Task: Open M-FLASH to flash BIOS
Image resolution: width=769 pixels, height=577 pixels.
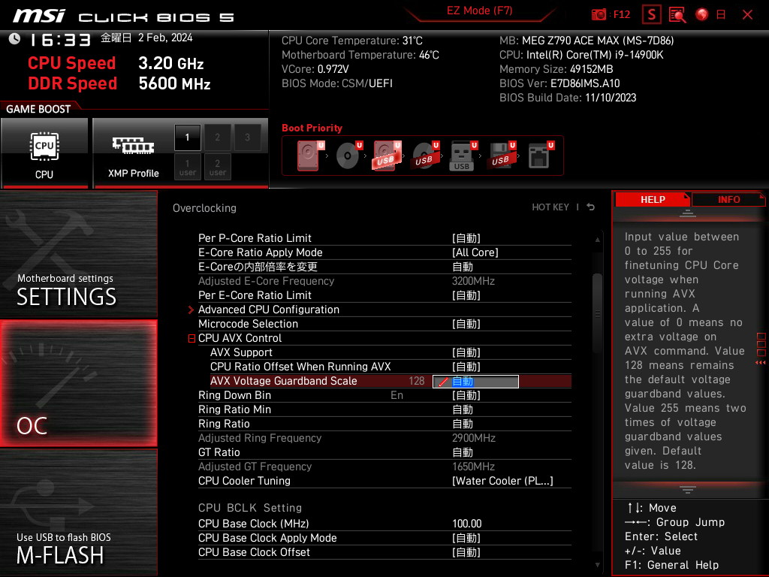Action: 79,513
